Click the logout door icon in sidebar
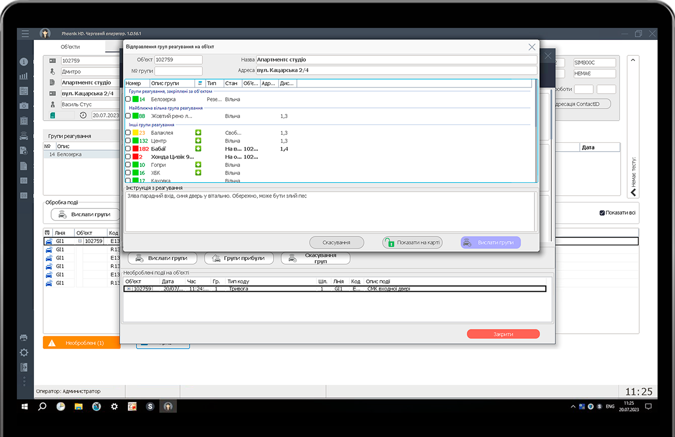This screenshot has height=437, width=675. point(24,367)
